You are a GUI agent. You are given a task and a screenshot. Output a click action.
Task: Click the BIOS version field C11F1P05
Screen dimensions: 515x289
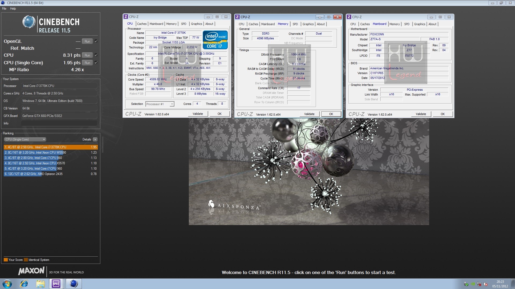(x=409, y=73)
